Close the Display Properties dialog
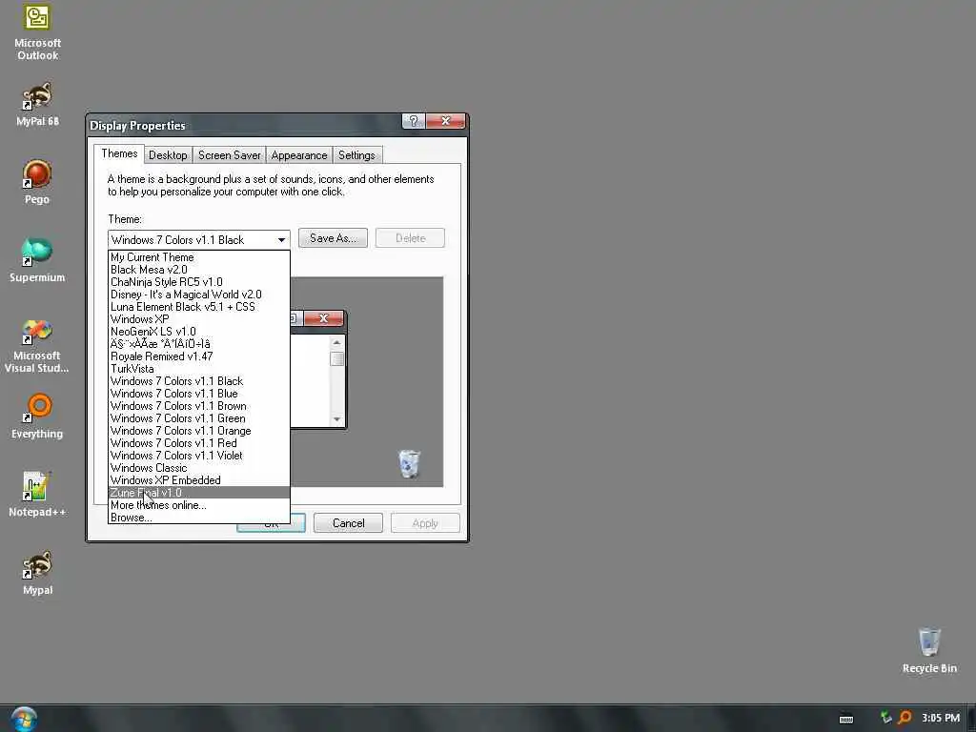The image size is (976, 732). coord(445,121)
